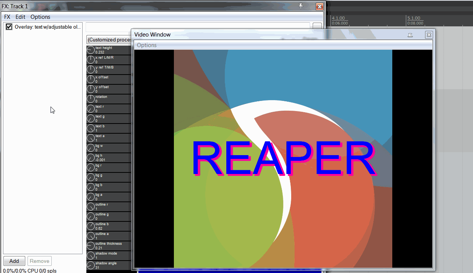Select the Overlay text FX entry

(x=48, y=27)
